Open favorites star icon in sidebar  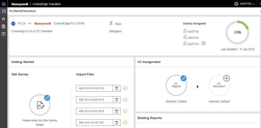3,19
